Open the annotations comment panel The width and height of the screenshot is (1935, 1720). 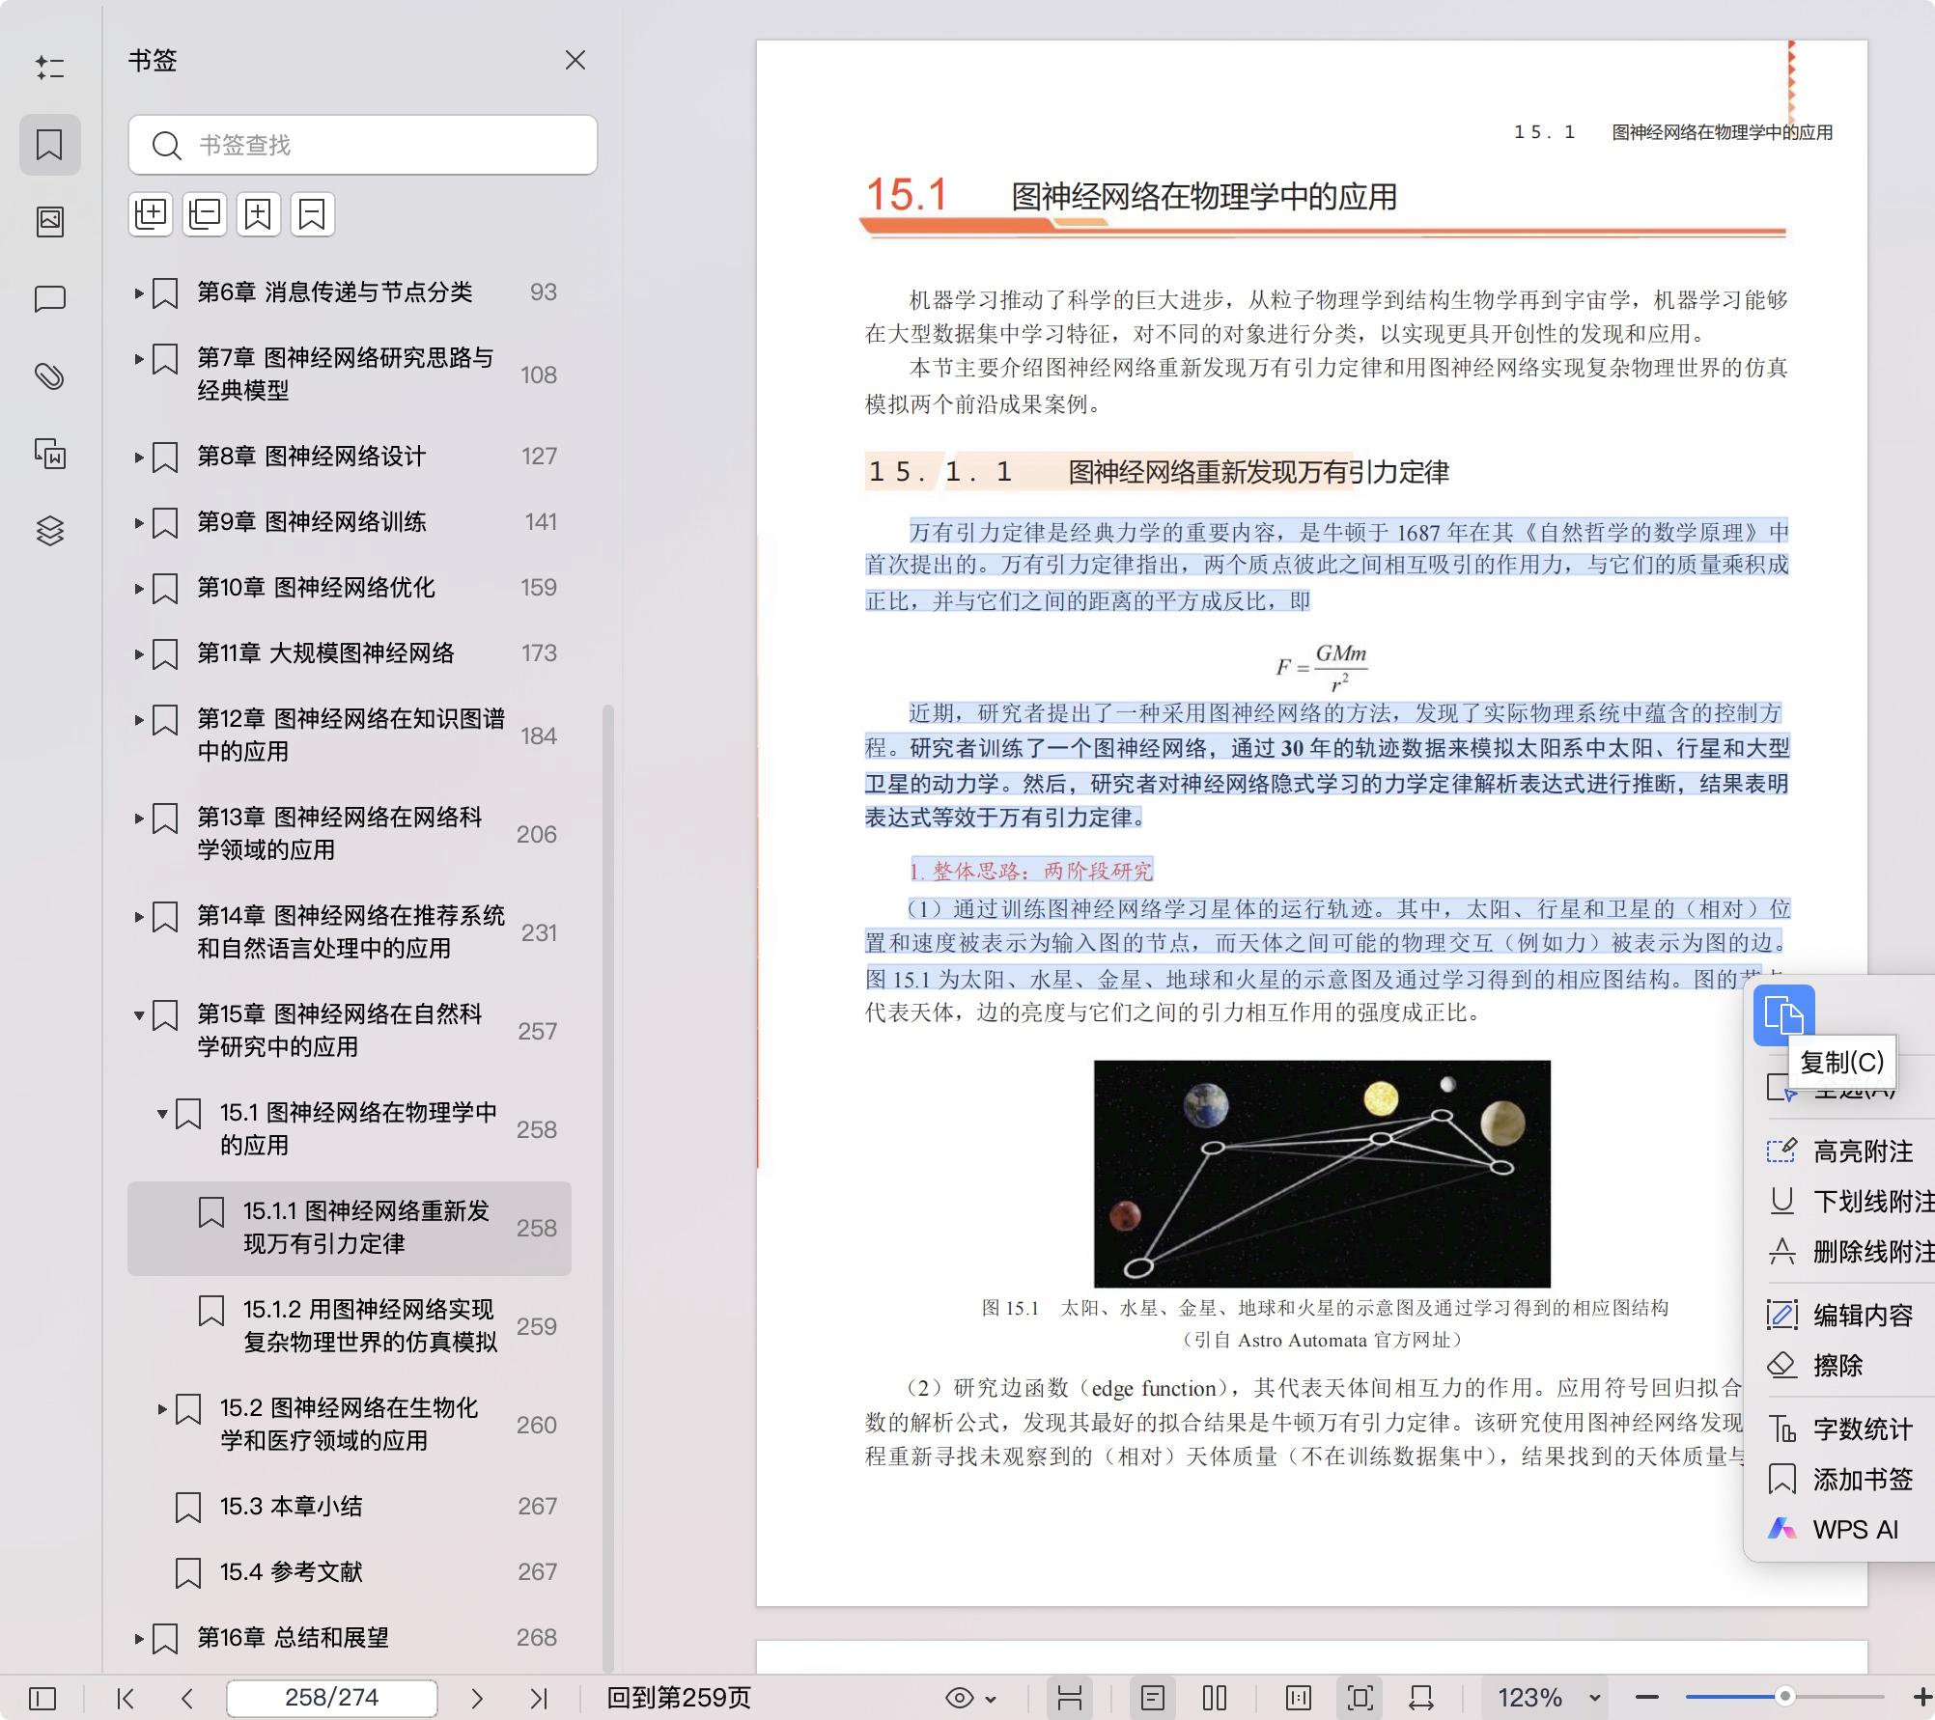pyautogui.click(x=50, y=298)
